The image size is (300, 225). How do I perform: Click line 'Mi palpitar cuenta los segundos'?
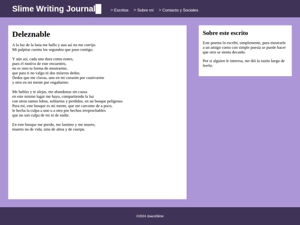point(53,49)
